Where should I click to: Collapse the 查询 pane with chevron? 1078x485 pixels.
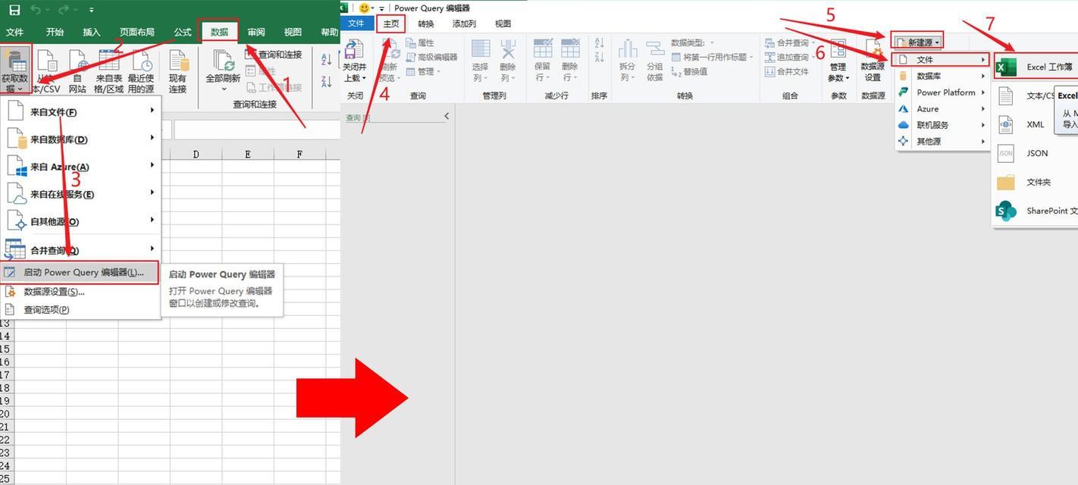tap(447, 116)
